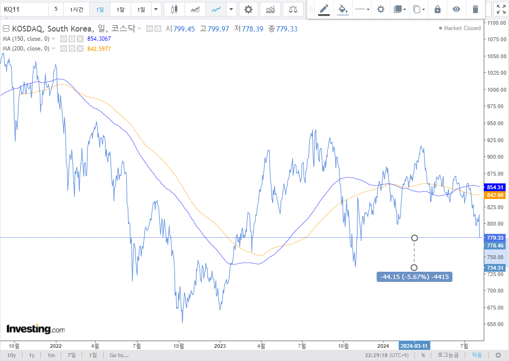Image resolution: width=509 pixels, height=361 pixels.
Task: Expand the chart type dropdown arrow
Action: coord(231,9)
